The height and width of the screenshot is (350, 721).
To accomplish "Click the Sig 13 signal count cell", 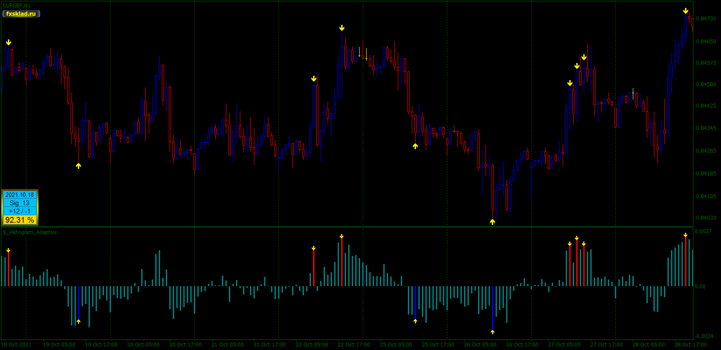I will tap(20, 203).
